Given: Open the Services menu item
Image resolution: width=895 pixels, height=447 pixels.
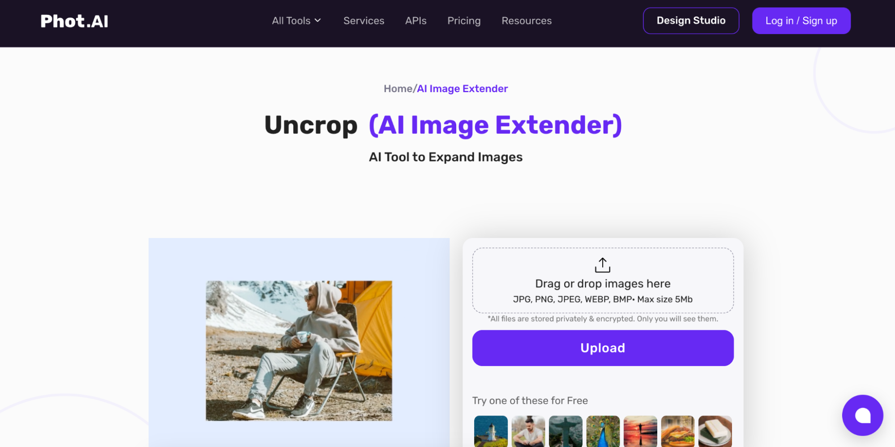Looking at the screenshot, I should [x=364, y=21].
